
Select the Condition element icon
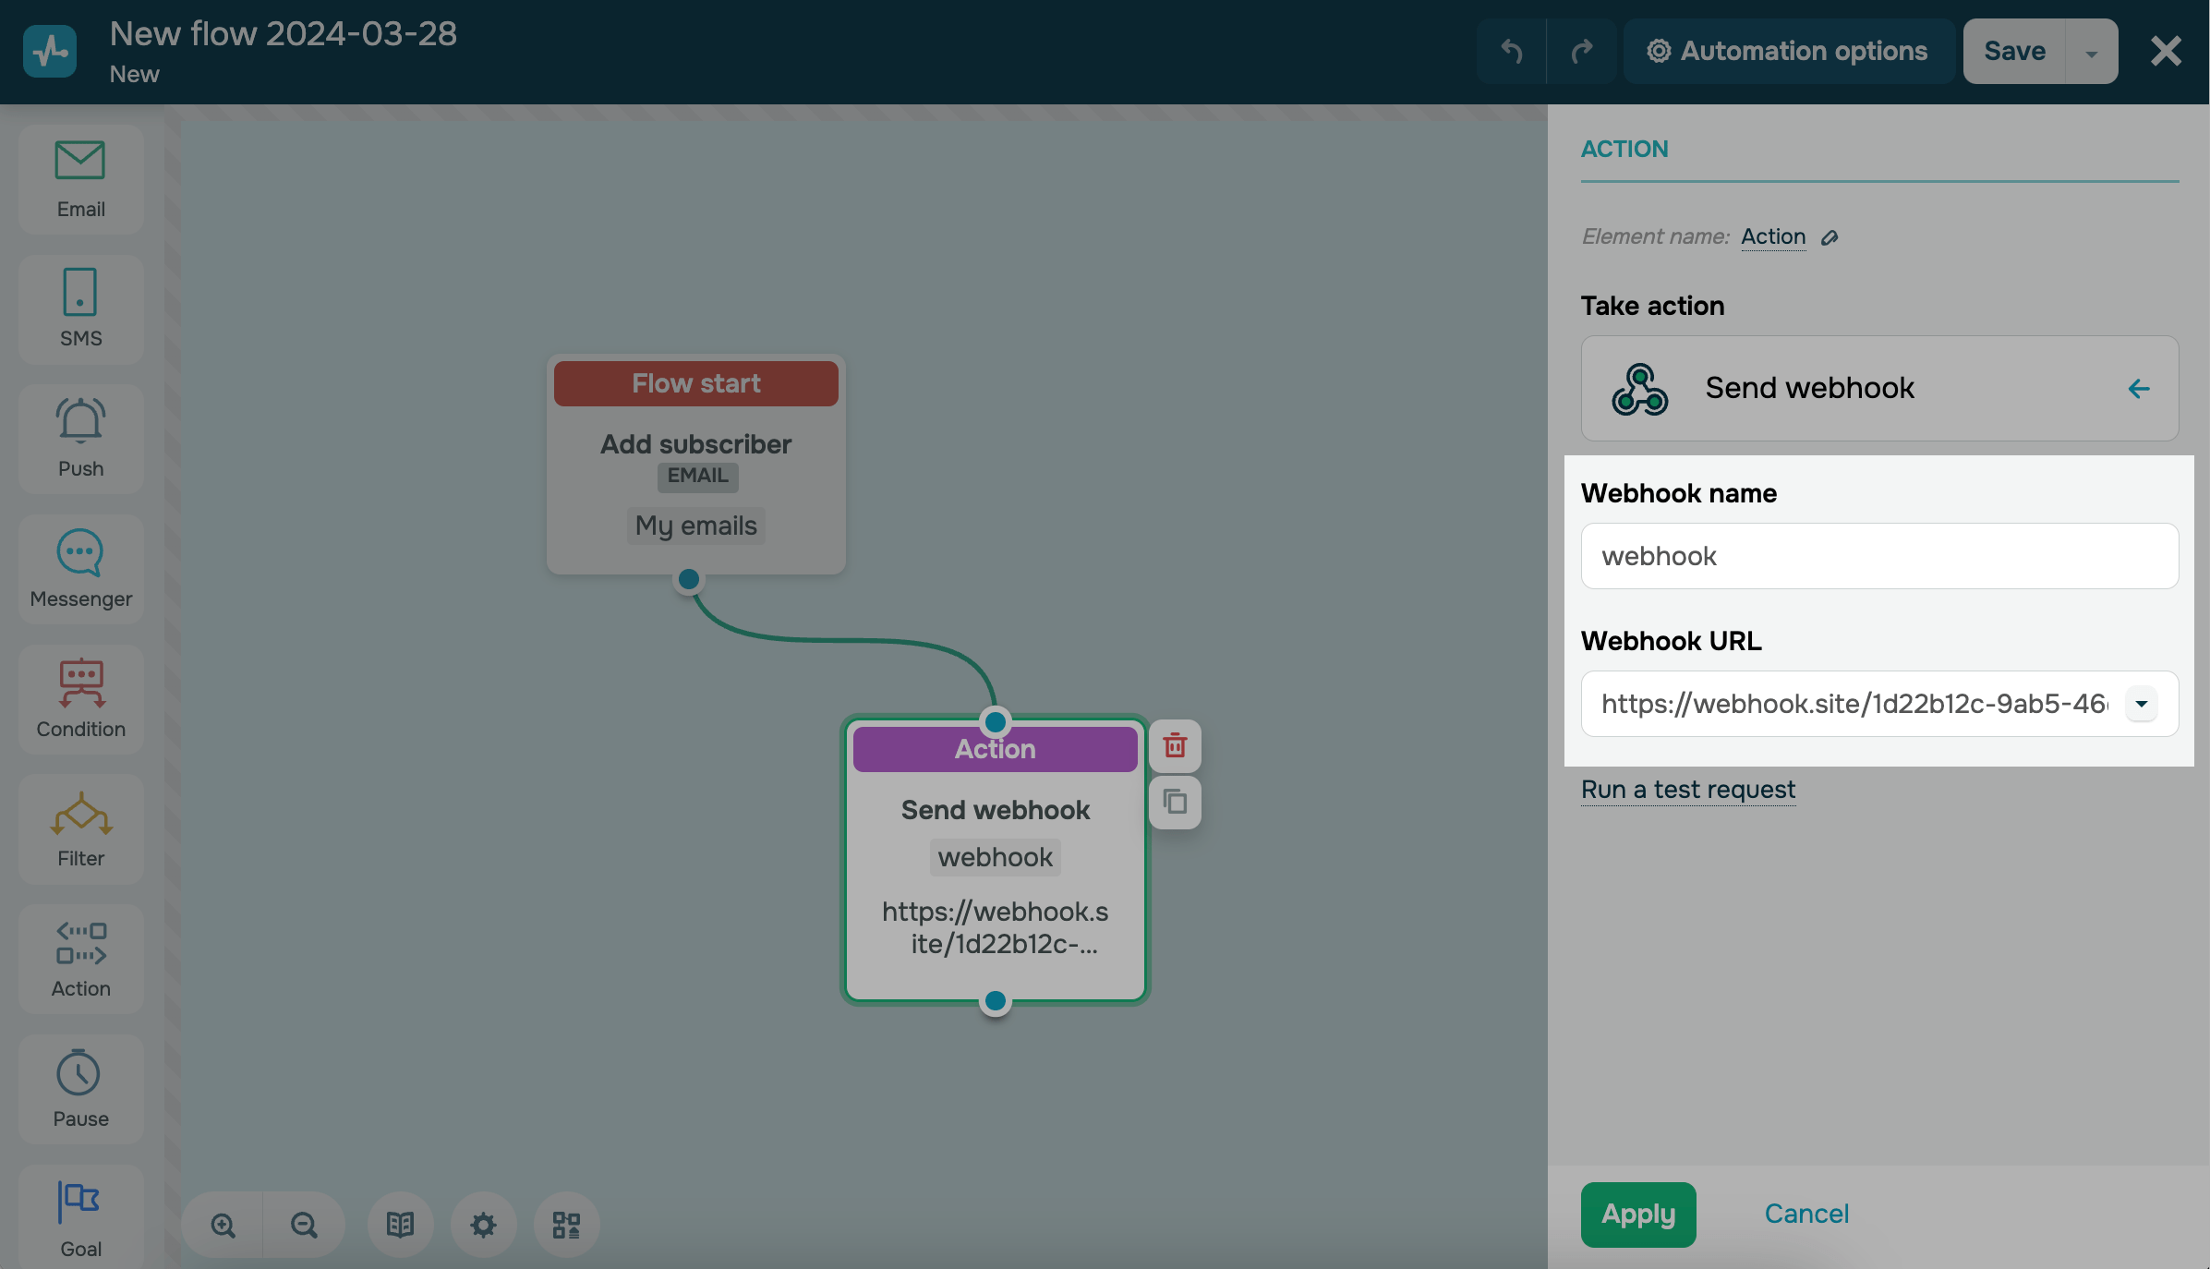80,699
